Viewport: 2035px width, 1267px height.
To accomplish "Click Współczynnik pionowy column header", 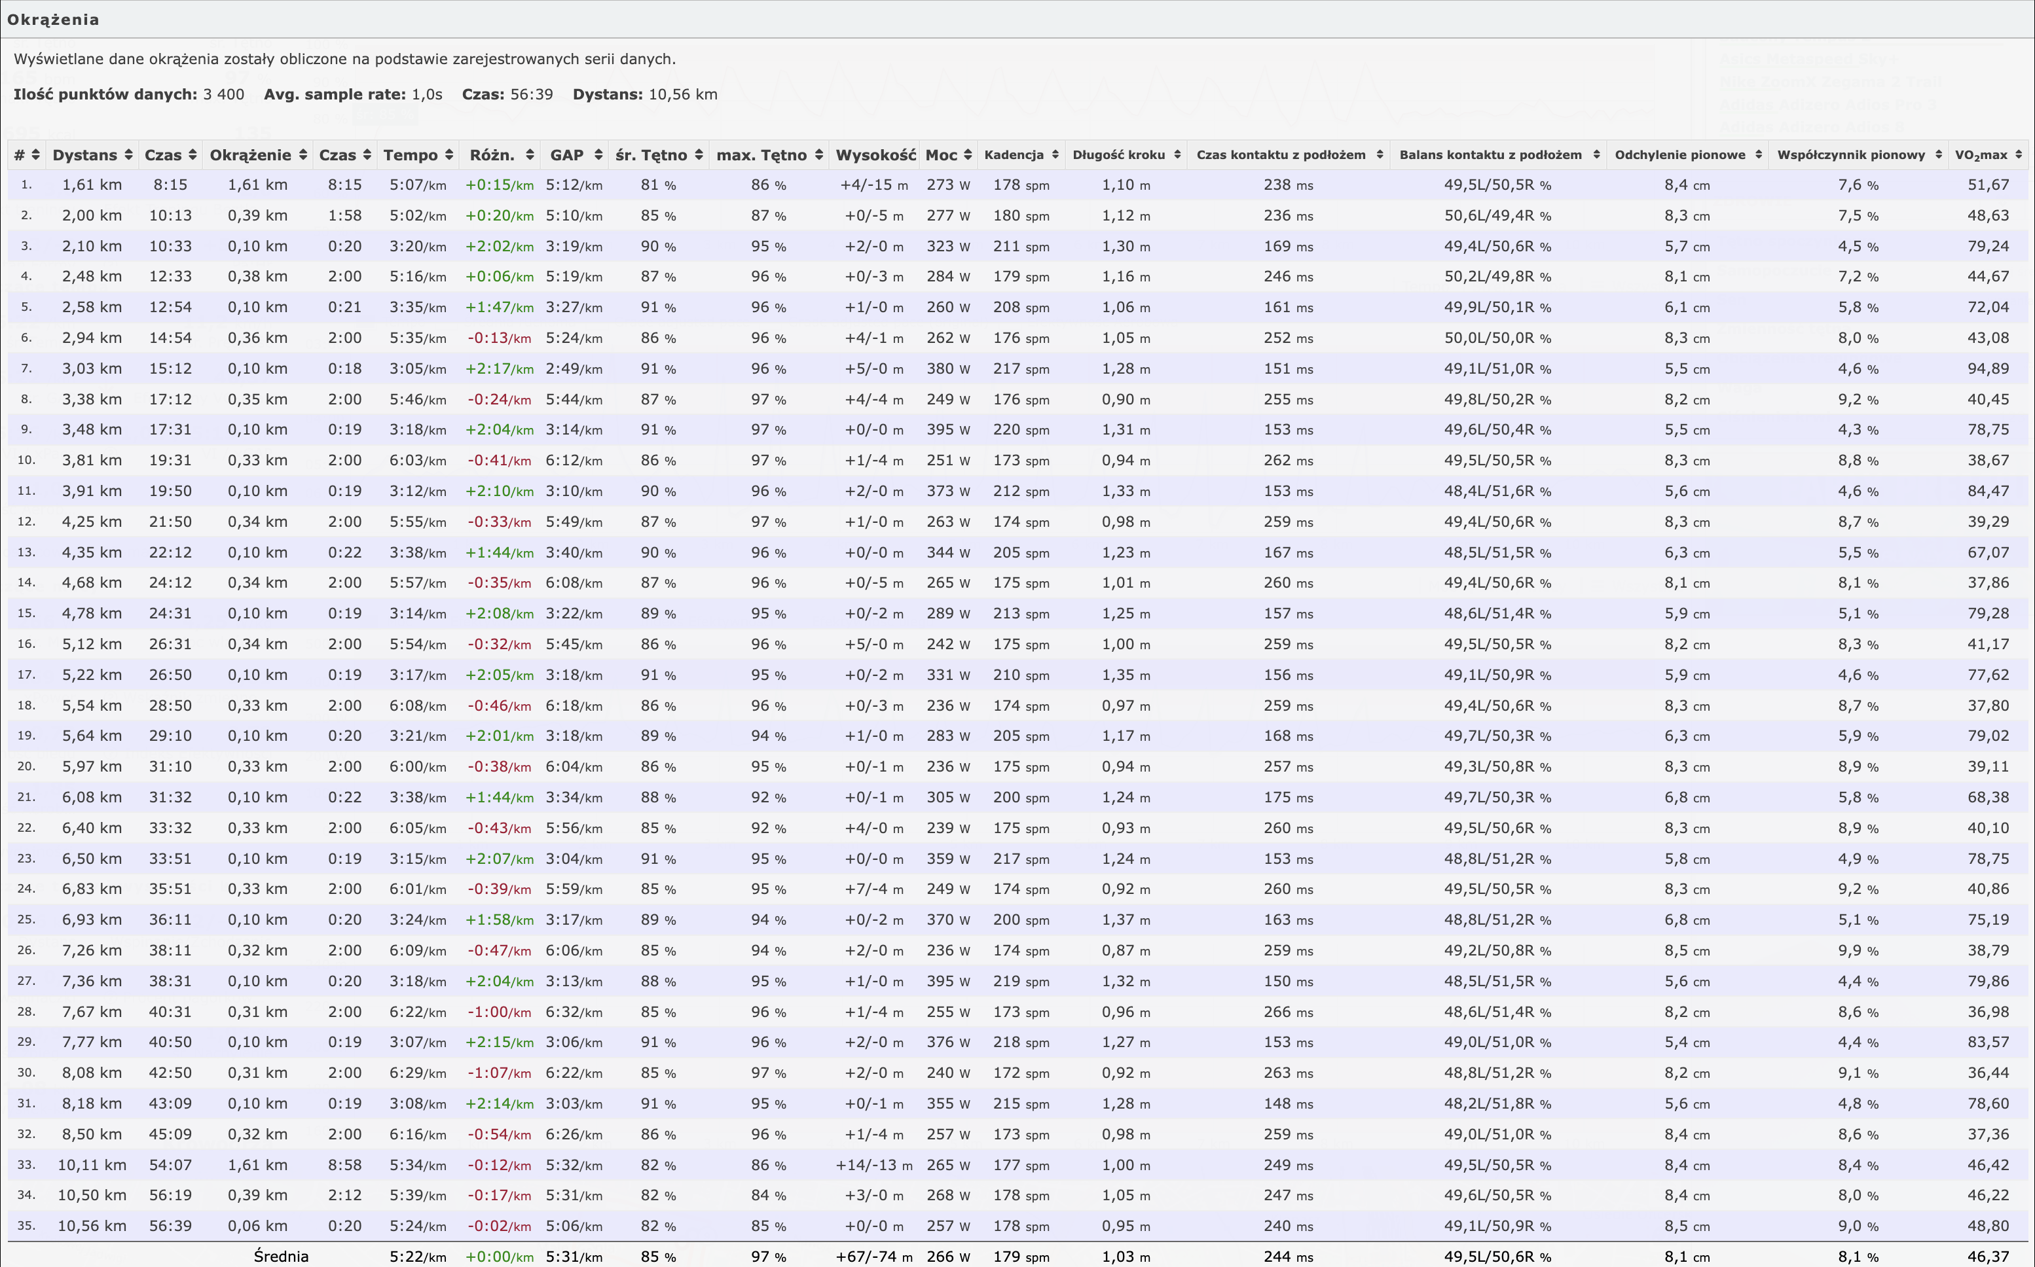I will tap(1850, 155).
